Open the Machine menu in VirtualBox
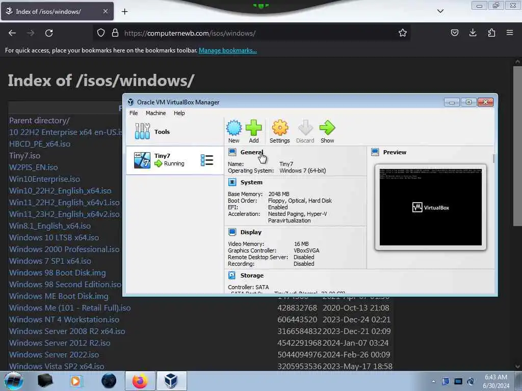Viewport: 522px width, 391px height. click(x=155, y=113)
